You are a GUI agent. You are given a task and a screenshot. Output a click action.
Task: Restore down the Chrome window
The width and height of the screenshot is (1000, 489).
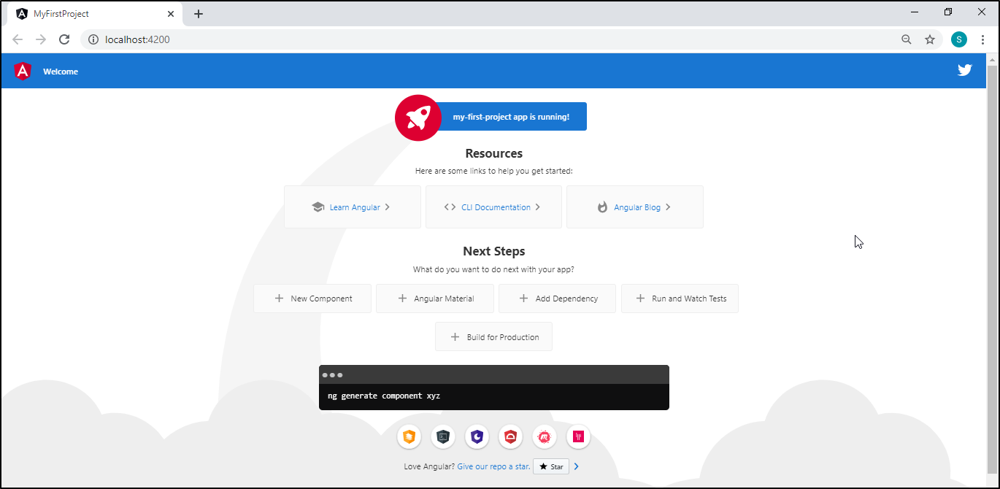click(x=948, y=12)
